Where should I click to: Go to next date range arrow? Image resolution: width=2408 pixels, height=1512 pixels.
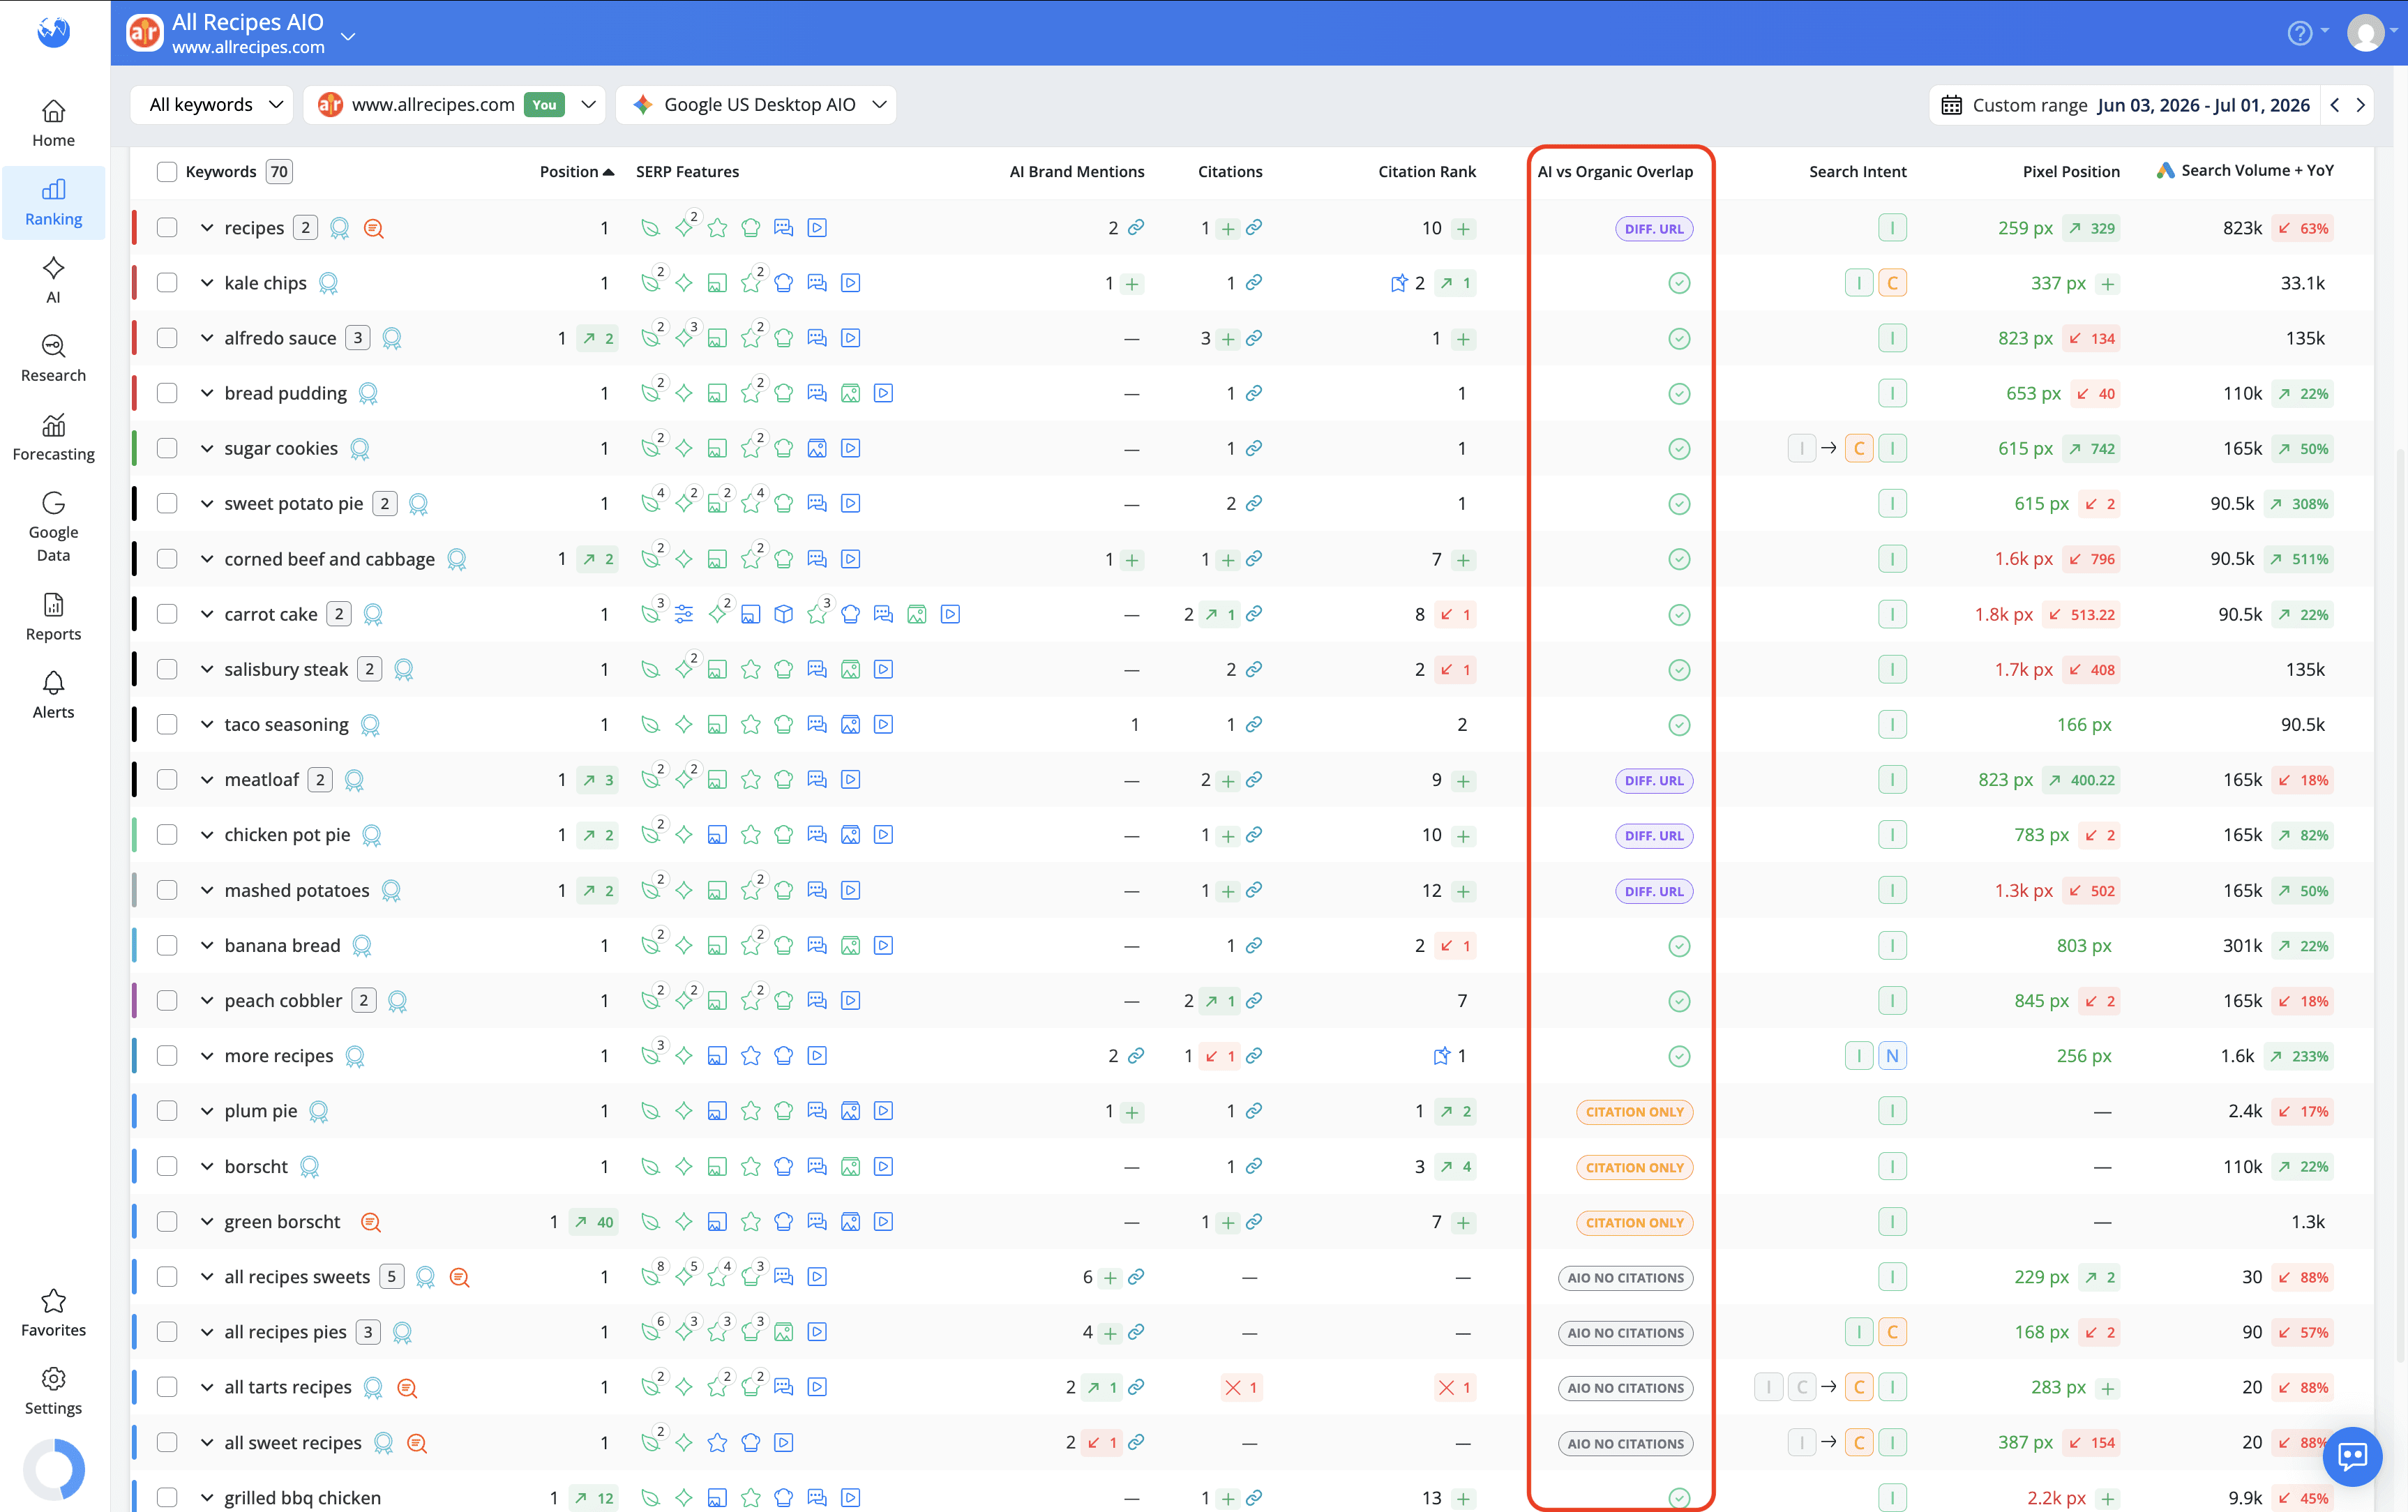2360,105
